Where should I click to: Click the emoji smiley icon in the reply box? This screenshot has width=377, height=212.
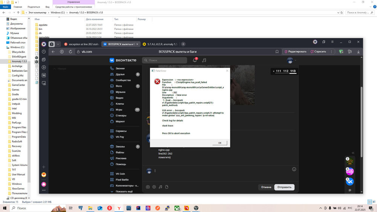point(294,169)
